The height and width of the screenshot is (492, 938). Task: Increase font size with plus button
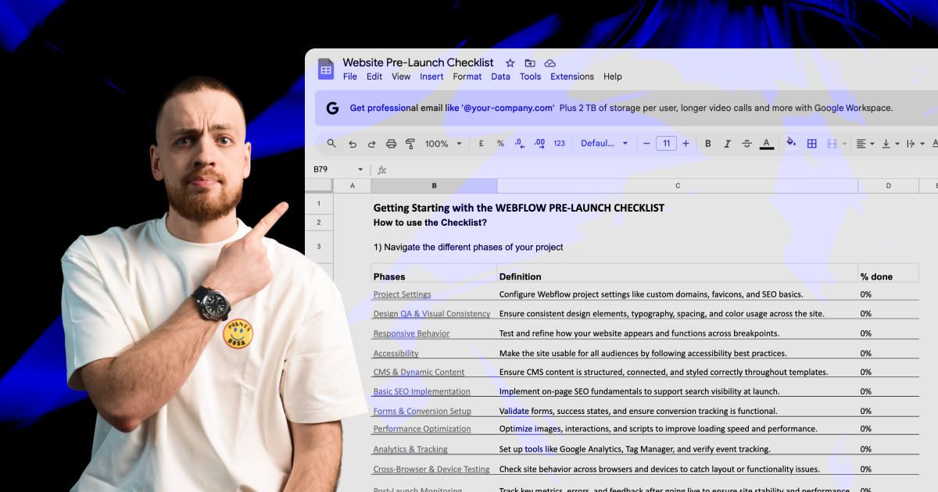point(686,144)
